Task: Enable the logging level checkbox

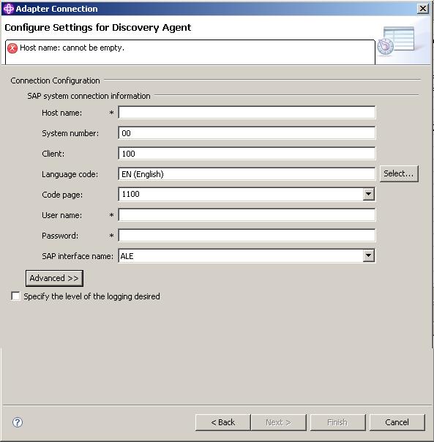Action: (x=15, y=296)
